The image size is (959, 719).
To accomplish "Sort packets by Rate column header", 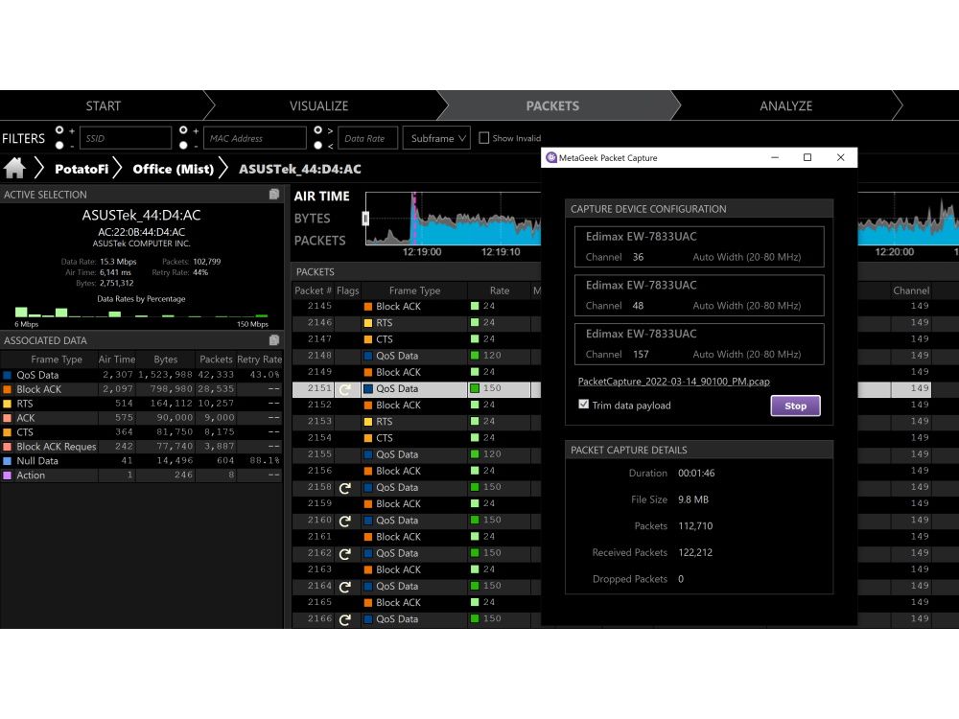I will [x=499, y=290].
